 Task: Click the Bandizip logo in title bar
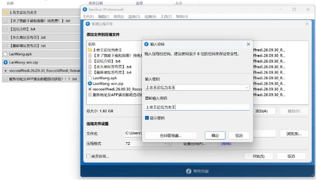(85, 10)
